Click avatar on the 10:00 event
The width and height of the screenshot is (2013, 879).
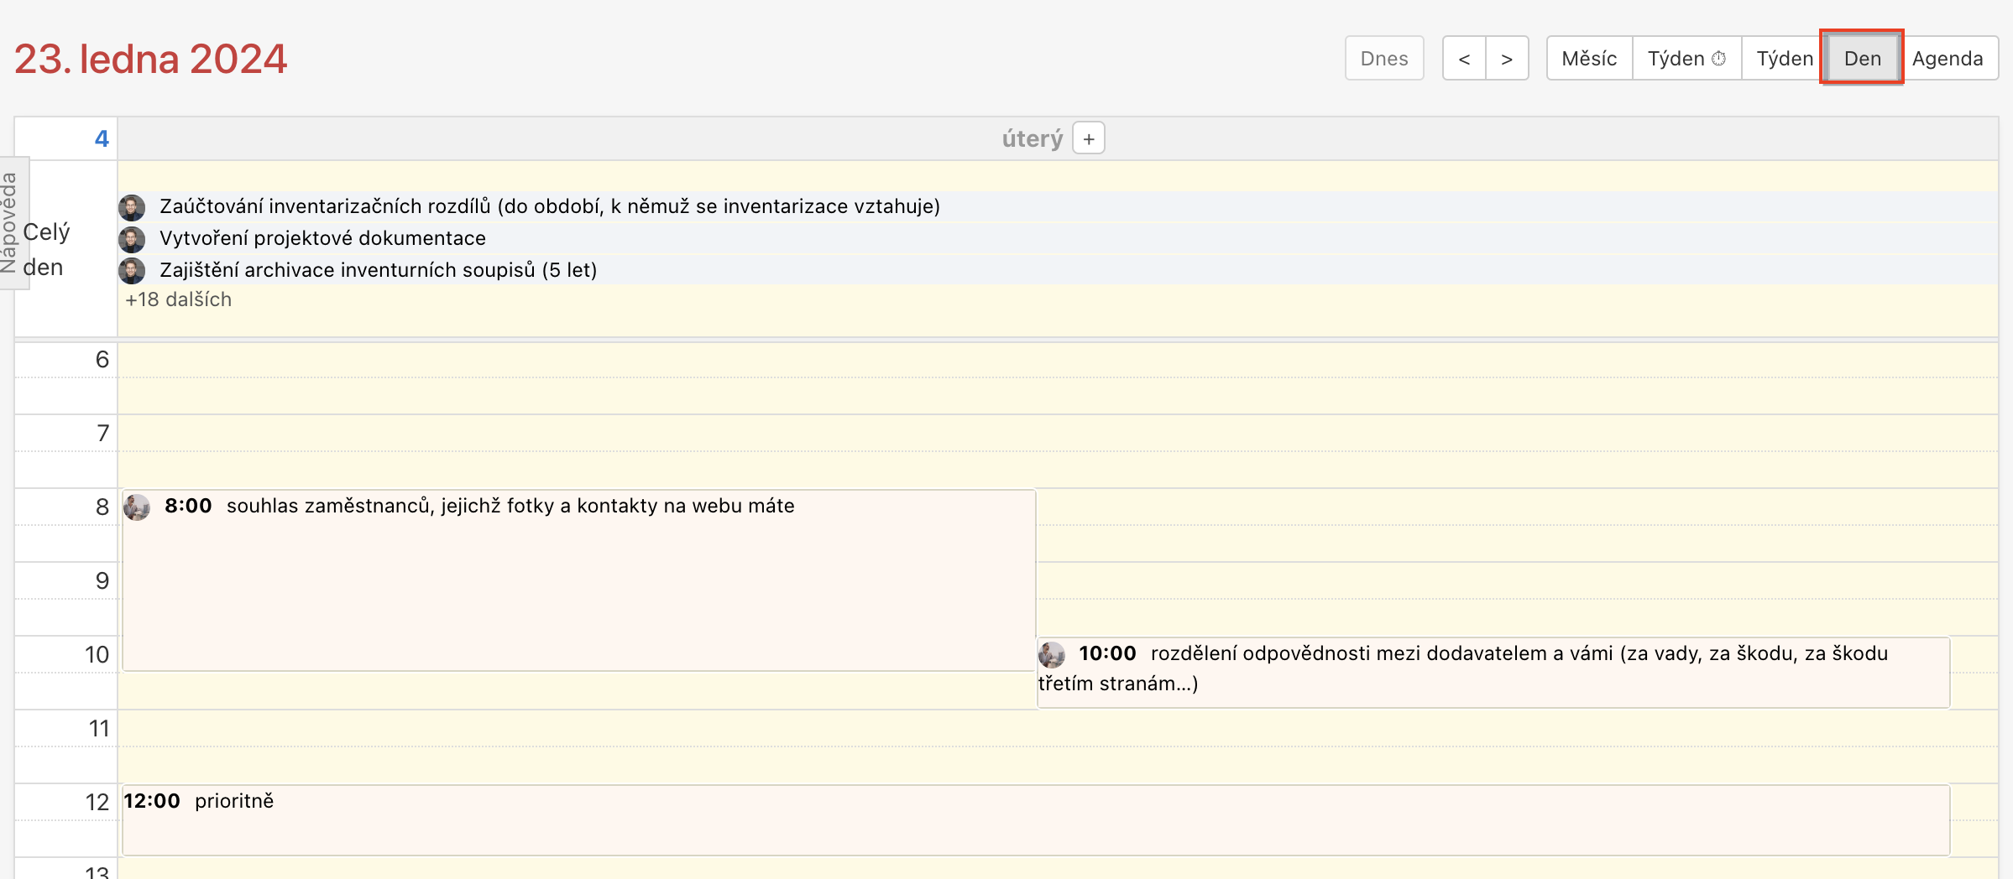coord(1052,654)
